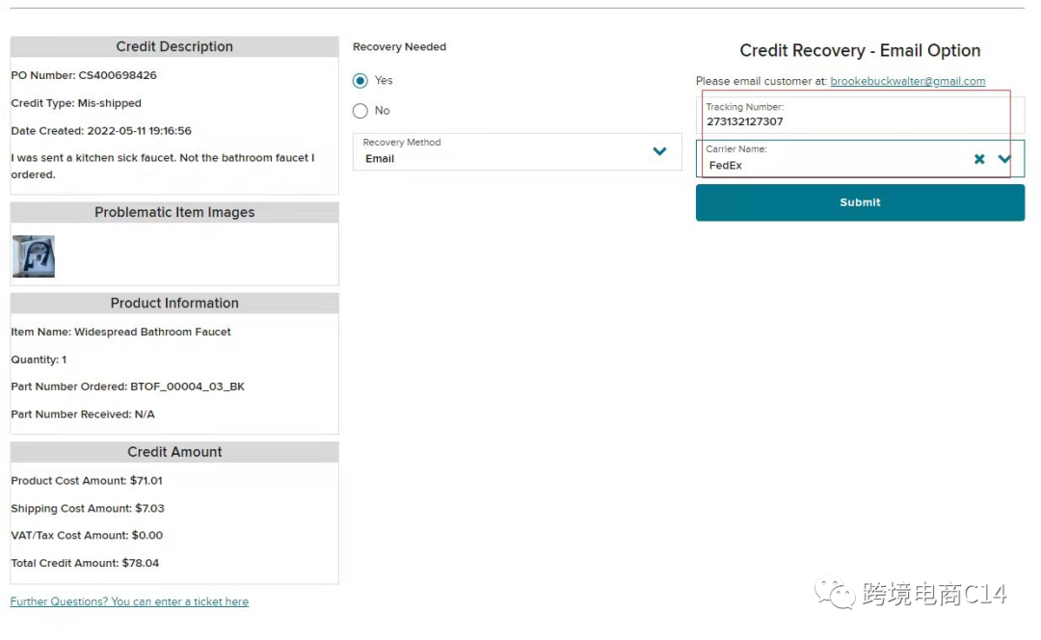
Task: Select the No recovery needed option
Action: 360,111
